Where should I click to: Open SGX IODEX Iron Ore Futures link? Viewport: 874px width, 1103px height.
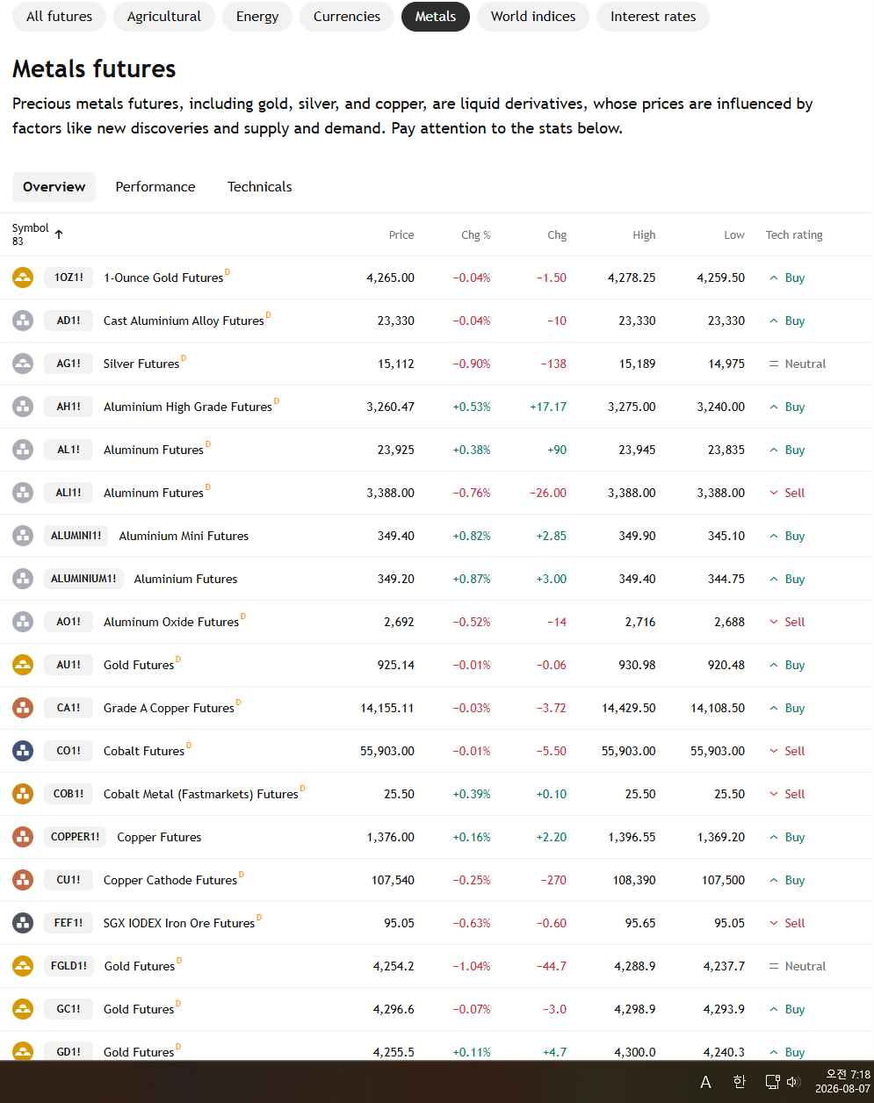click(179, 923)
